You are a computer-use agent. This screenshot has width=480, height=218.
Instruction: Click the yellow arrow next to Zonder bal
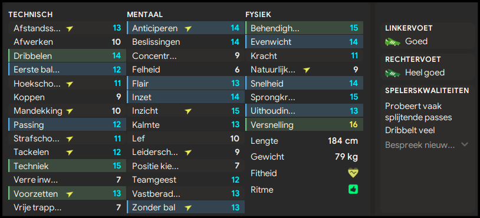click(x=188, y=207)
